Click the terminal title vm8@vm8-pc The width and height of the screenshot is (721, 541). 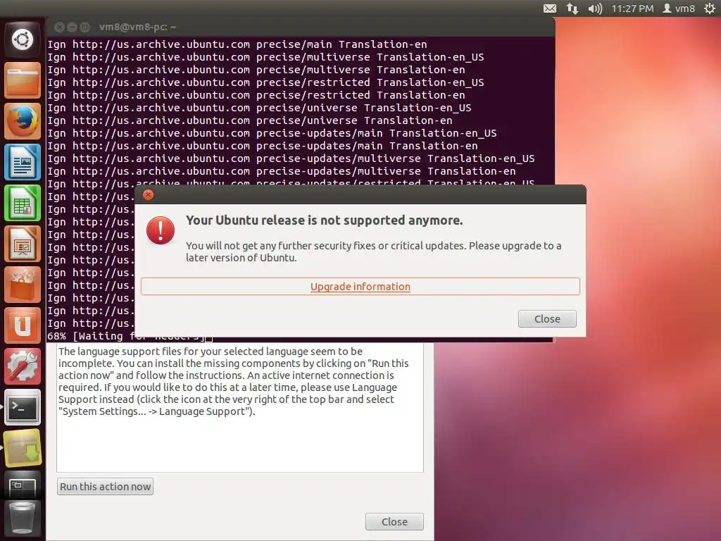coord(137,27)
